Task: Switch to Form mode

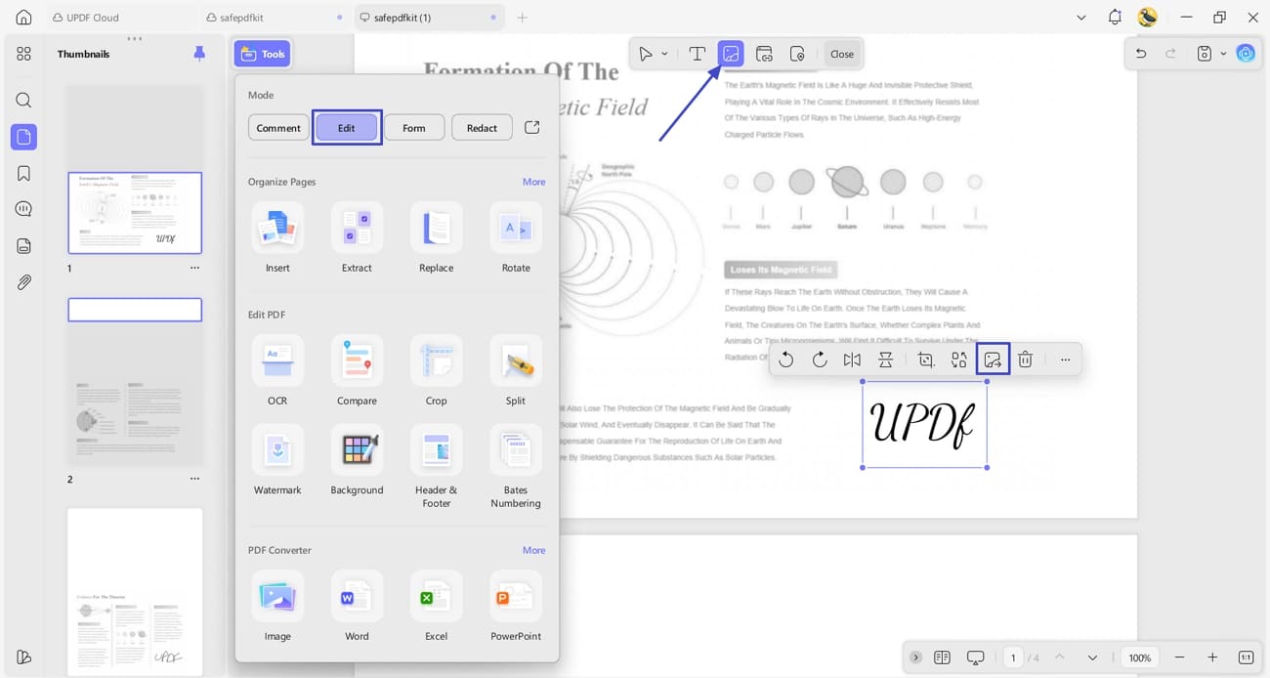Action: tap(414, 128)
